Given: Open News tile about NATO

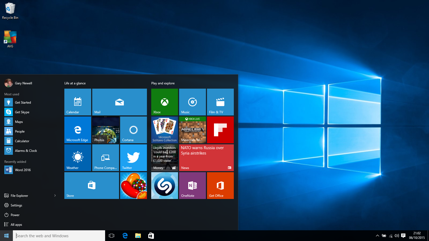Looking at the screenshot, I should 206,158.
